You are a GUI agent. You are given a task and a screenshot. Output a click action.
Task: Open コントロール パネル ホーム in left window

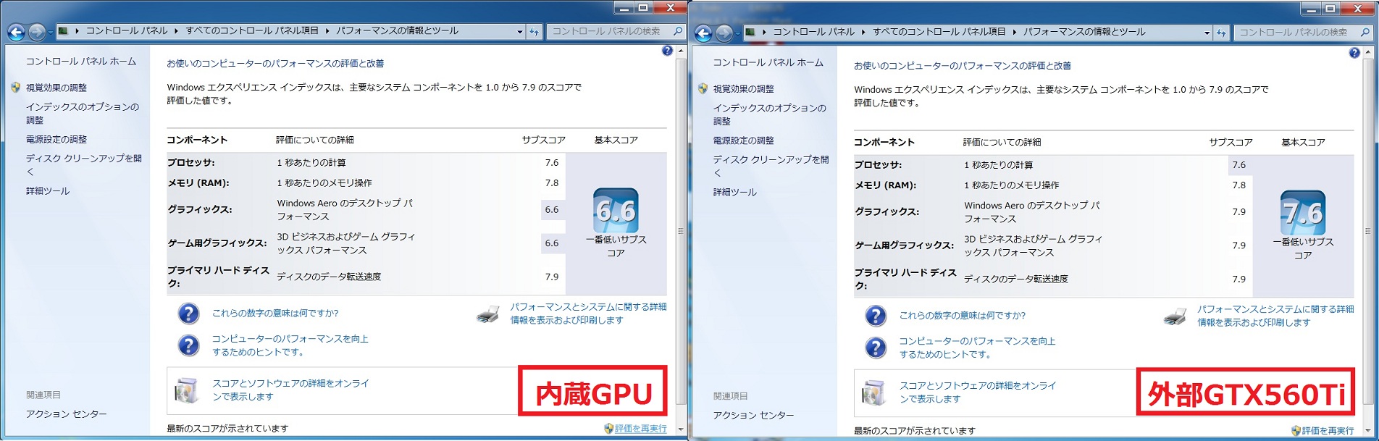point(81,62)
